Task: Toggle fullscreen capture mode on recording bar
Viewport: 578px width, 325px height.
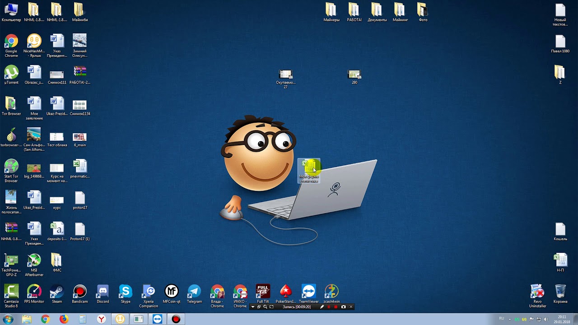Action: (259, 307)
